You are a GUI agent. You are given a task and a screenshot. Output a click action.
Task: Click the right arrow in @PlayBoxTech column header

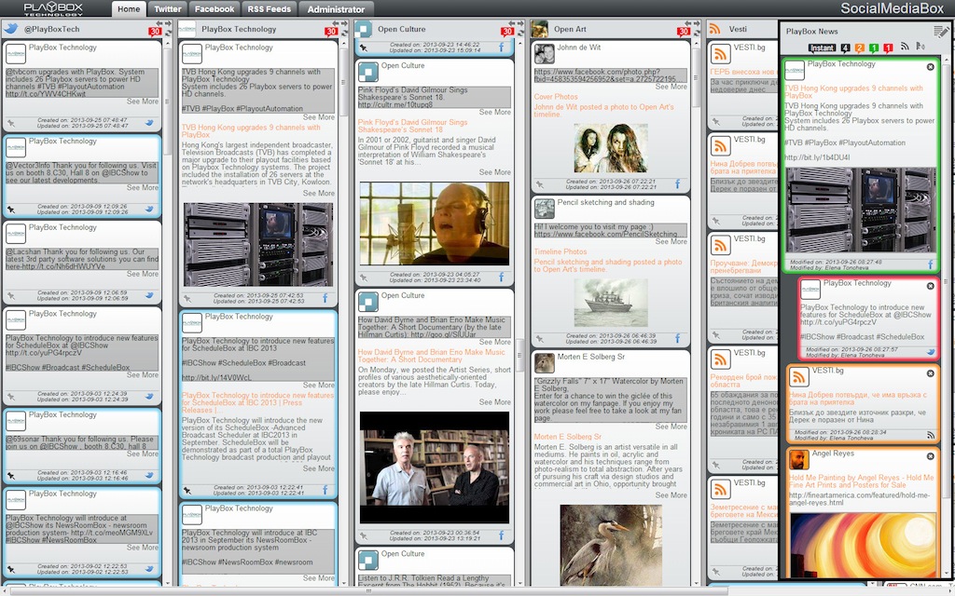tap(168, 23)
